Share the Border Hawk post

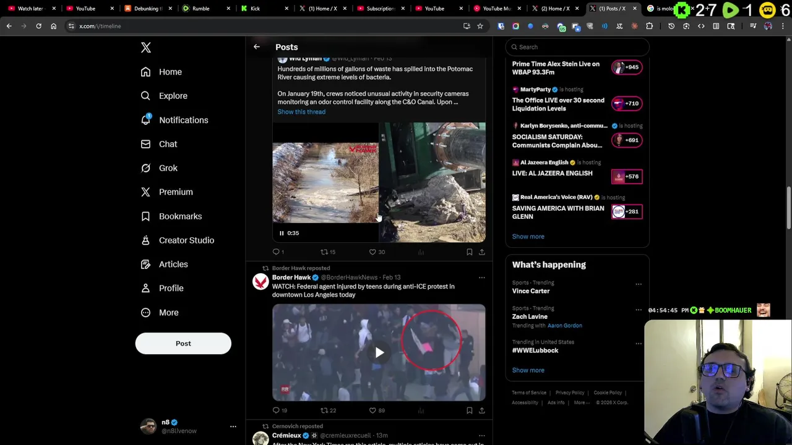tap(482, 410)
